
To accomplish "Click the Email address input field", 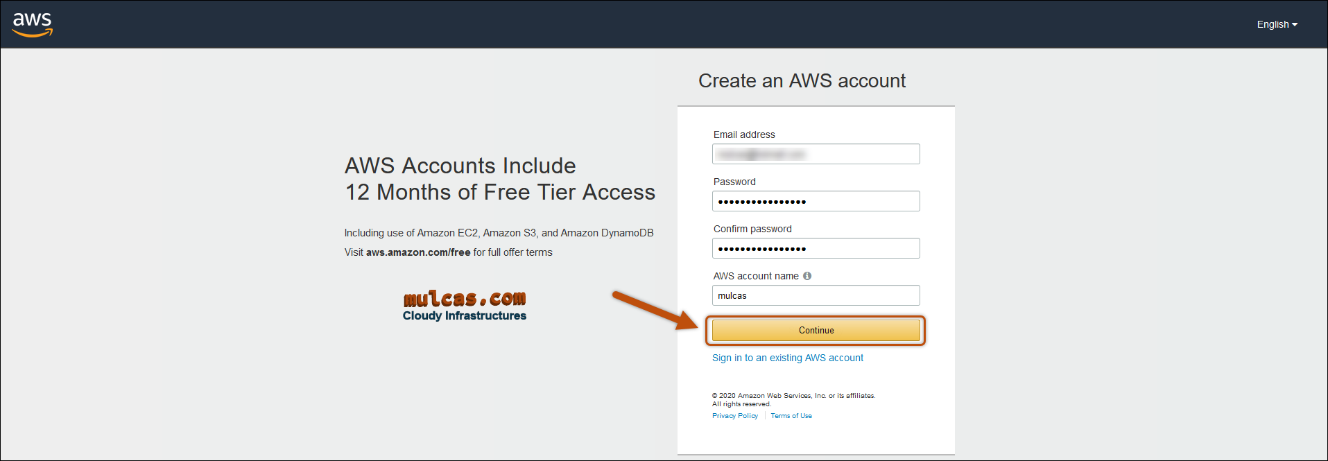I will tap(816, 154).
